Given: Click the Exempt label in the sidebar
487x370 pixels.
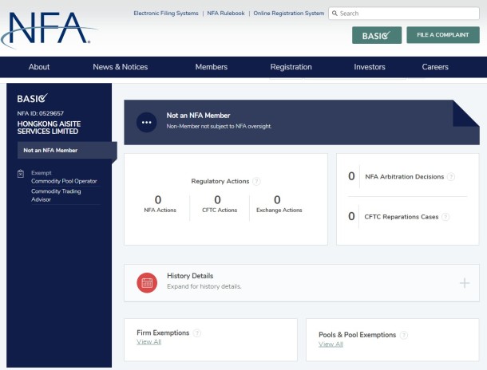Looking at the screenshot, I should point(42,173).
